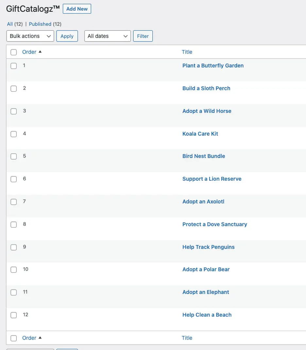Open the Bulk actions dropdown
This screenshot has width=306, height=350.
coord(30,36)
